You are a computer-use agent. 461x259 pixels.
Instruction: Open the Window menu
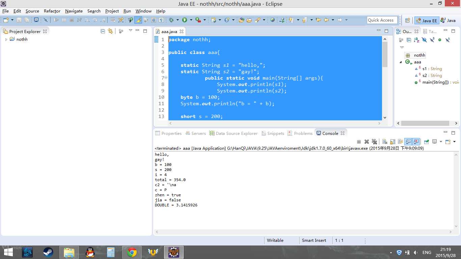click(143, 11)
